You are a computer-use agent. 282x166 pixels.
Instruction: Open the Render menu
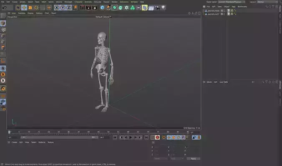coord(115,2)
